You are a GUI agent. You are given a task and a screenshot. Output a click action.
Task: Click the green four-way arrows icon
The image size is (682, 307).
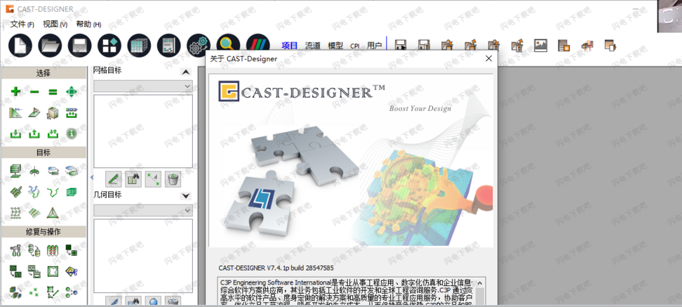click(x=72, y=91)
